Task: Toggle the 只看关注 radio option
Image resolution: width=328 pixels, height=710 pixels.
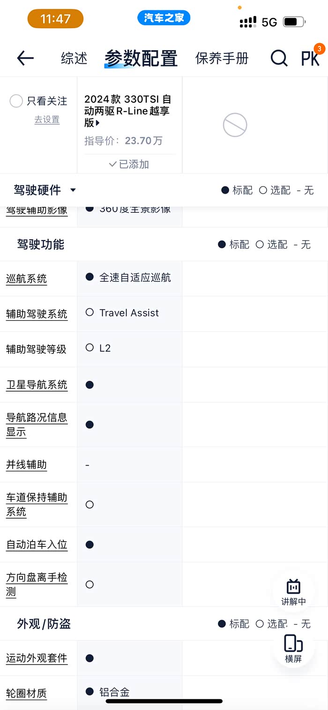Action: [x=16, y=101]
